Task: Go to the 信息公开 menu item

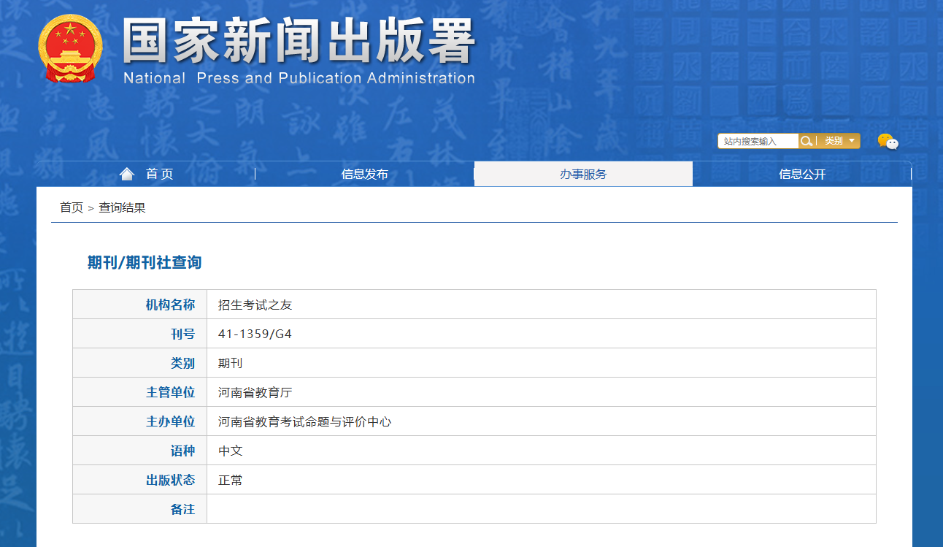Action: [x=802, y=174]
